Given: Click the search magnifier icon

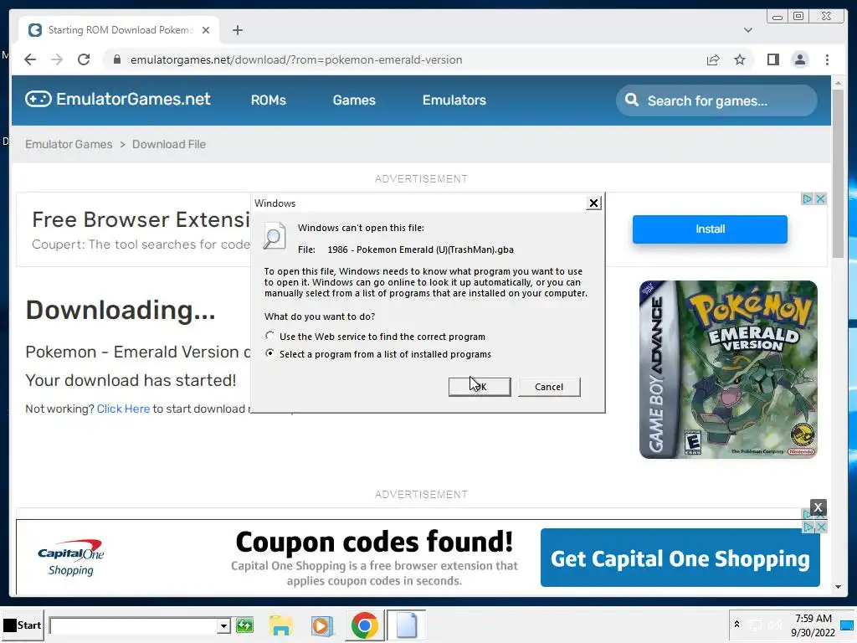Looking at the screenshot, I should [x=632, y=100].
